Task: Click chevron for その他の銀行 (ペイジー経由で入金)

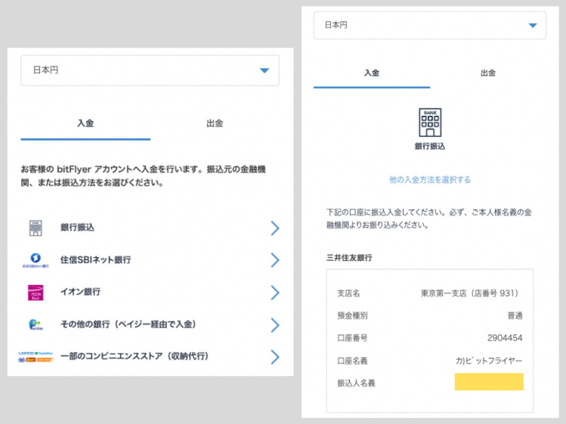Action: tap(275, 325)
